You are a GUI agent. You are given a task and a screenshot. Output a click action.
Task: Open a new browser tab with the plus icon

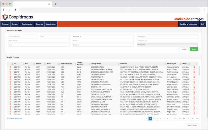(x=55, y=4)
